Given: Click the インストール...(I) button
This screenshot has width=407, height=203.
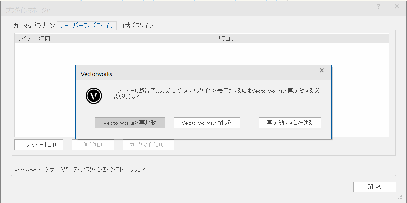Looking at the screenshot, I should [x=39, y=145].
